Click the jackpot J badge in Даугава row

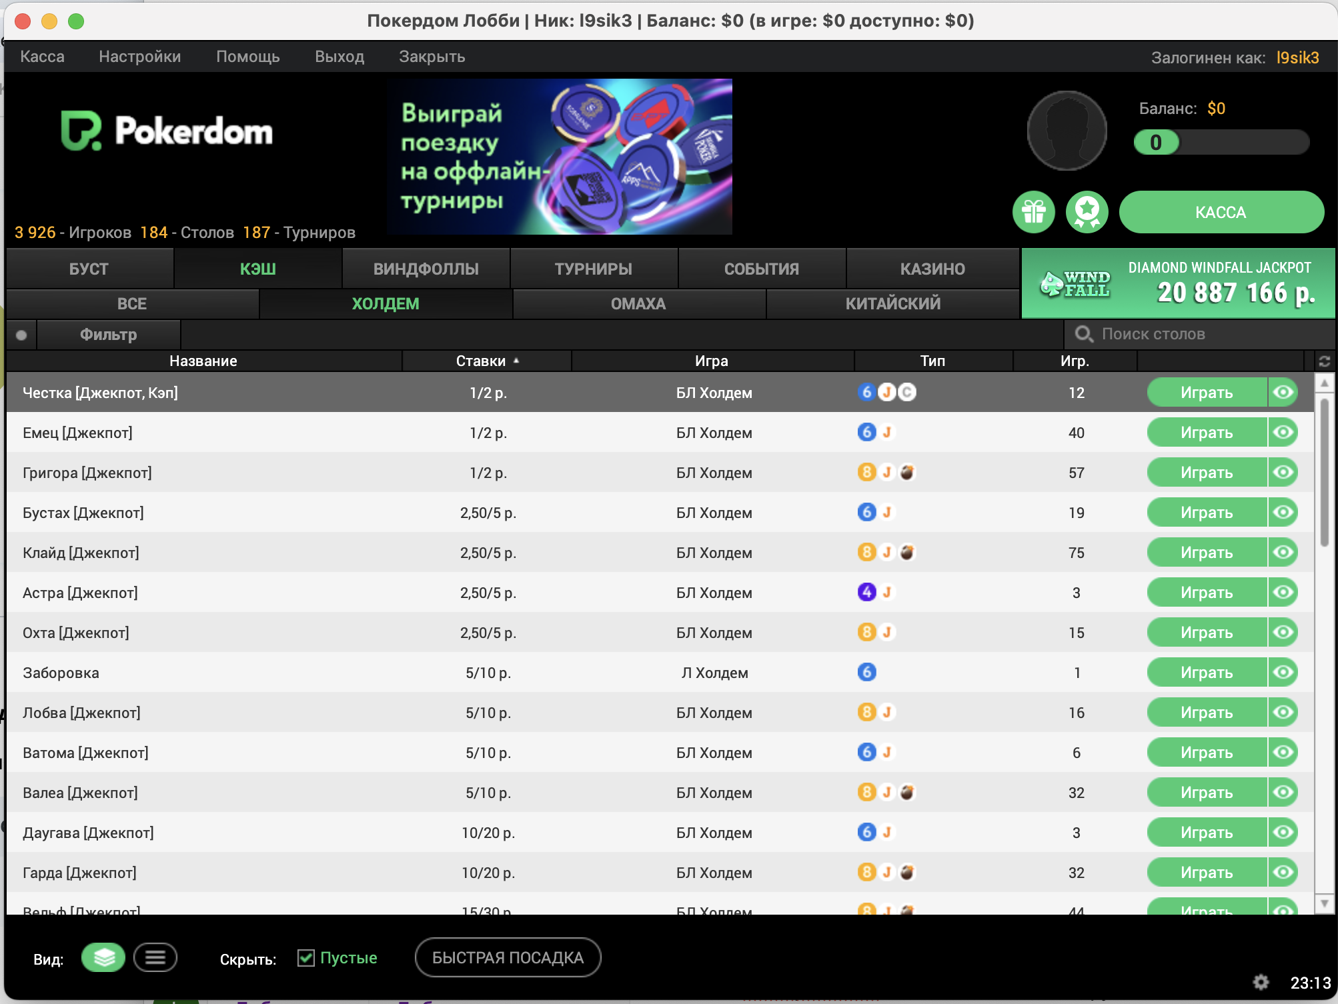887,832
